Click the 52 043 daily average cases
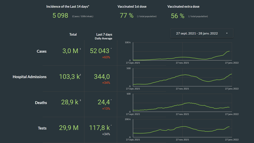This screenshot has height=143, width=254. pyautogui.click(x=100, y=51)
